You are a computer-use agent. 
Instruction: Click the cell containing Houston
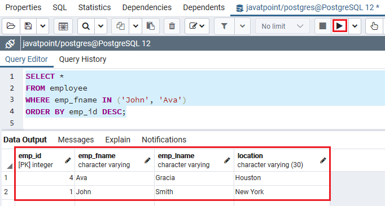[x=282, y=178]
